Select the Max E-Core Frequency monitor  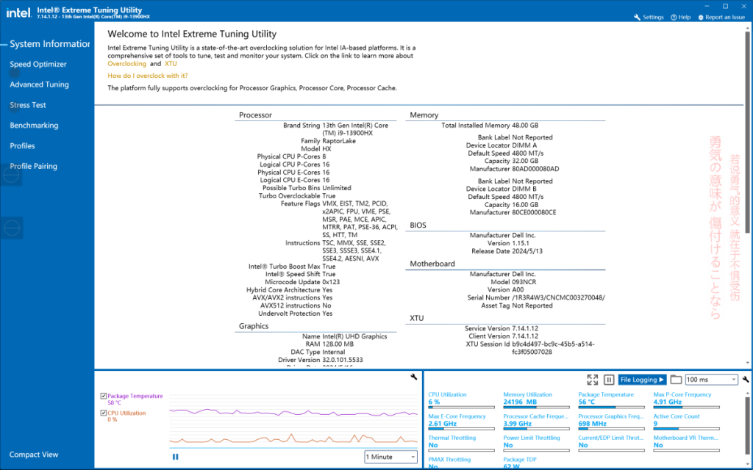[x=461, y=422]
